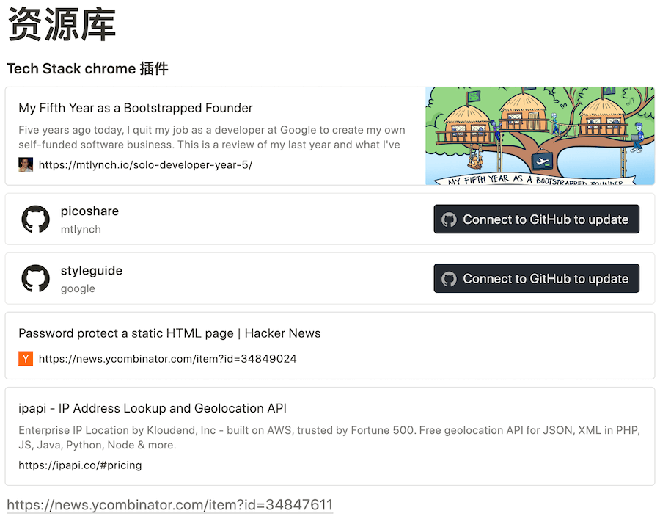Viewport: 660px width, 516px height.
Task: Visit the ipapi.co/#pricing URL
Action: [x=80, y=465]
